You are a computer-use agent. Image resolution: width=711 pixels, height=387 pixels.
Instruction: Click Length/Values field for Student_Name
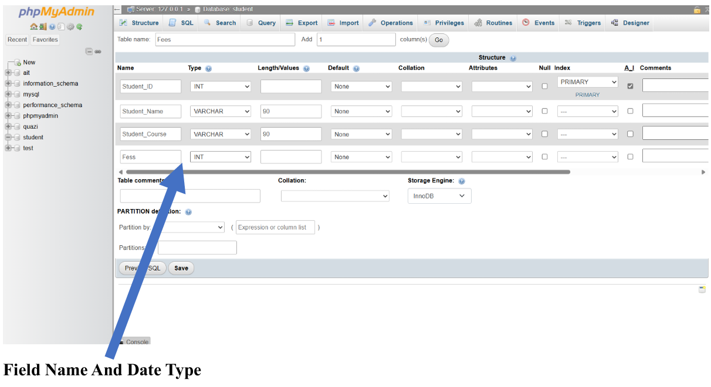tap(291, 111)
